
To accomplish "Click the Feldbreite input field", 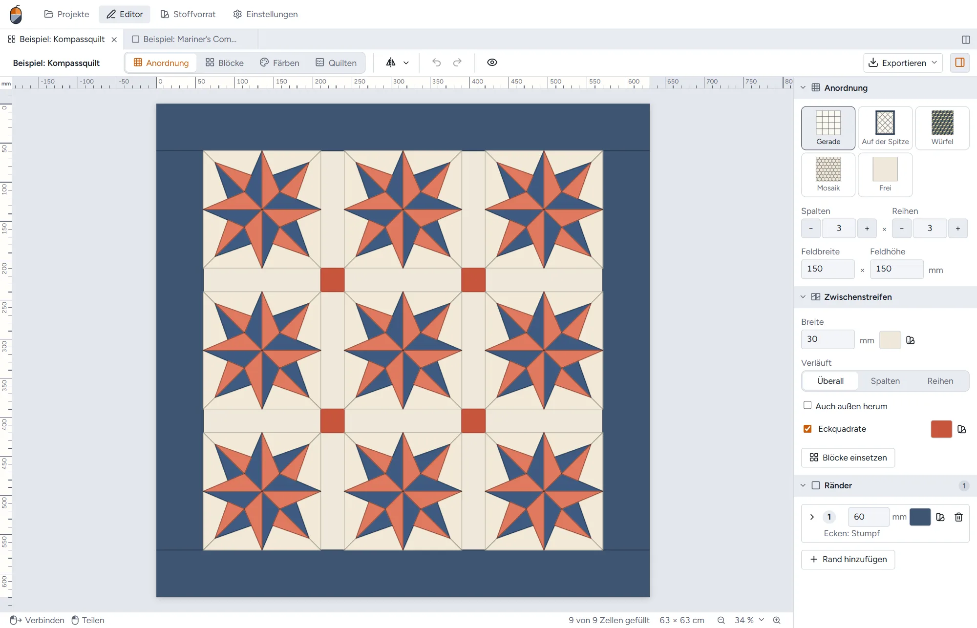I will click(x=828, y=269).
